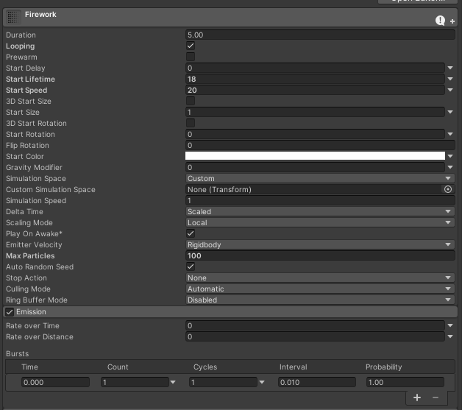Click the white Start Color swatch
This screenshot has height=410, width=462.
pos(315,156)
